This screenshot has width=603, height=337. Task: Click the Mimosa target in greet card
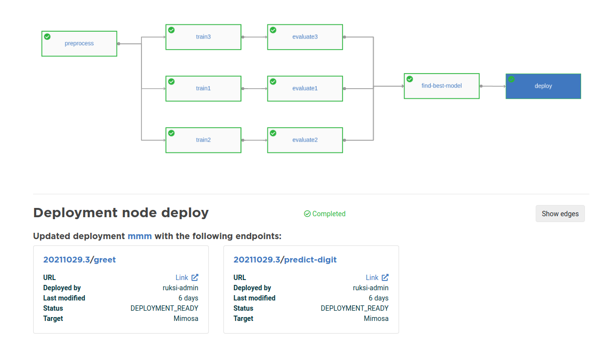[x=186, y=318]
